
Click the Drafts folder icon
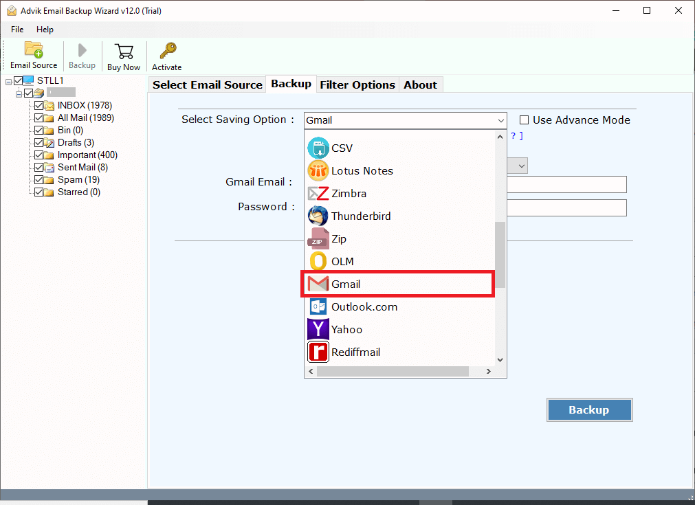[x=49, y=143]
